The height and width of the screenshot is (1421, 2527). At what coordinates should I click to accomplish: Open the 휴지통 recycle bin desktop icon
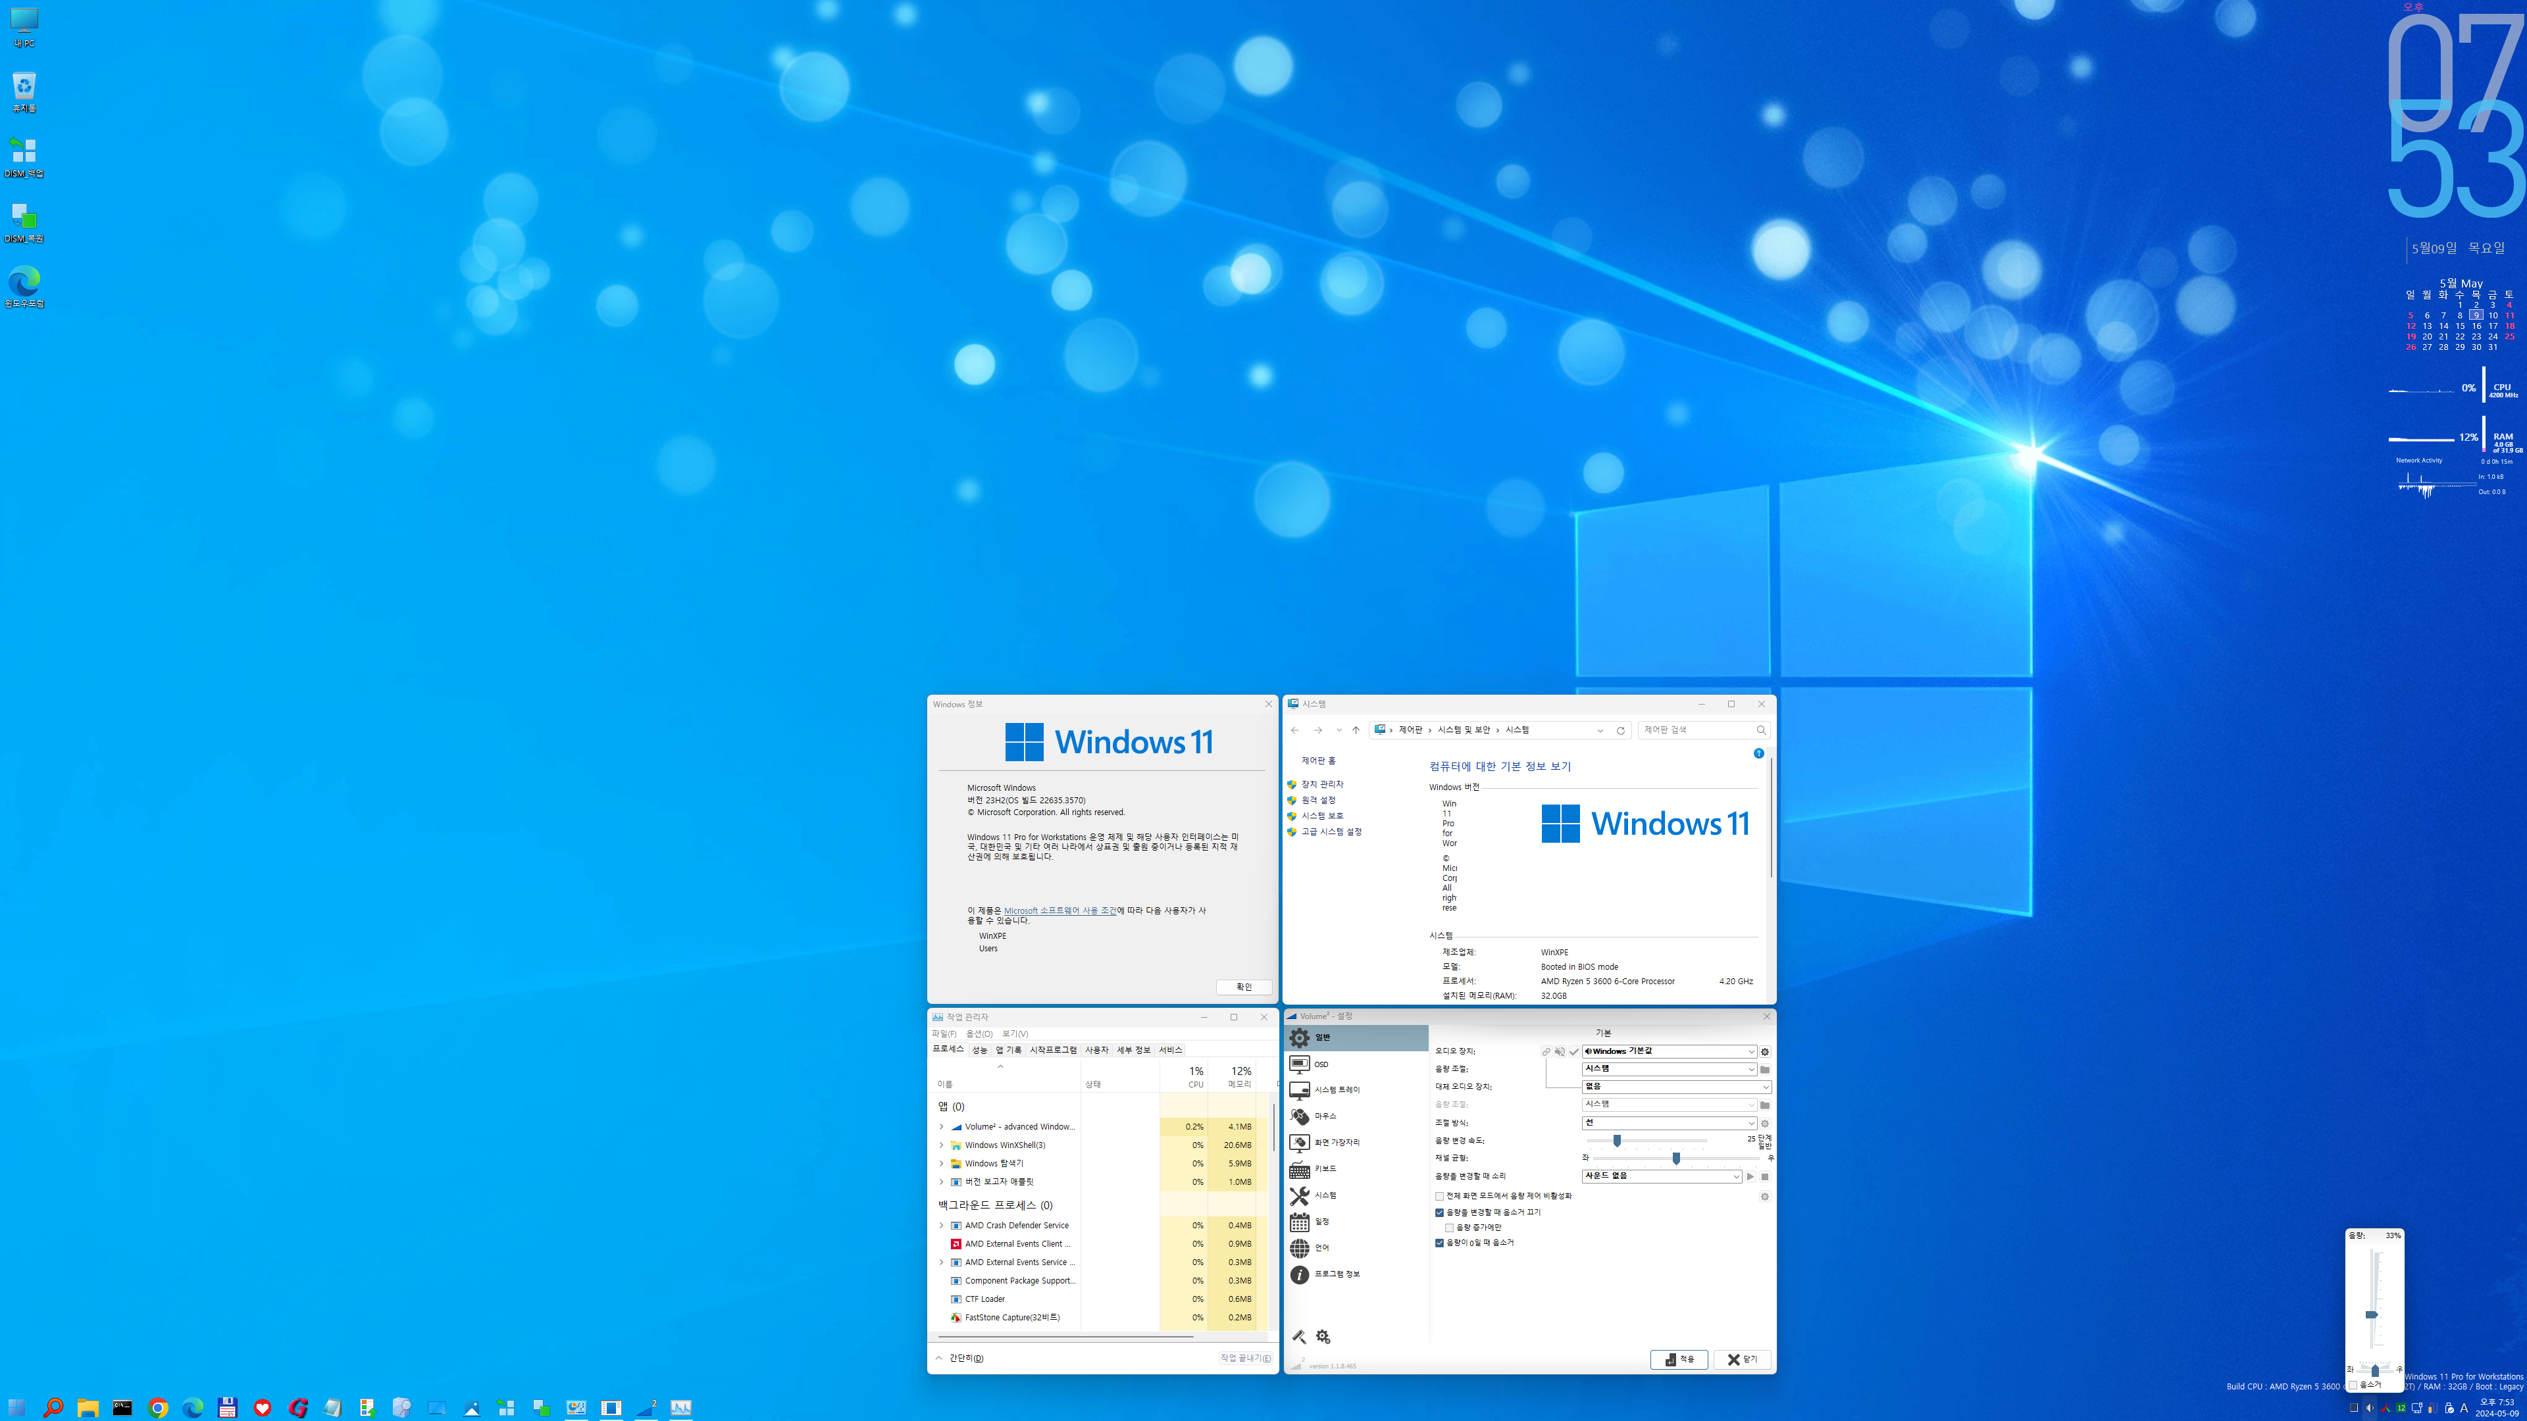point(24,91)
